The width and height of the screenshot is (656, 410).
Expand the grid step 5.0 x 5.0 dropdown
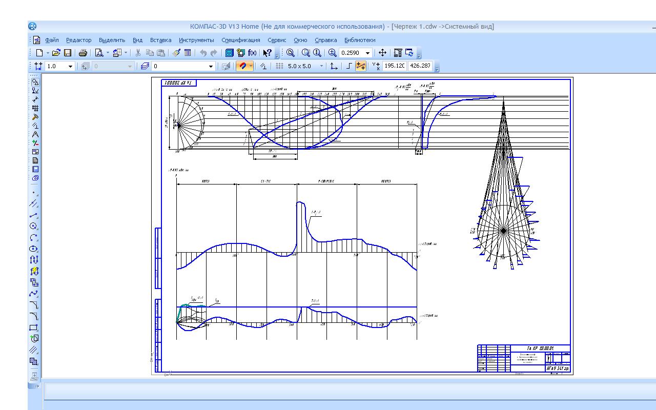[x=321, y=66]
